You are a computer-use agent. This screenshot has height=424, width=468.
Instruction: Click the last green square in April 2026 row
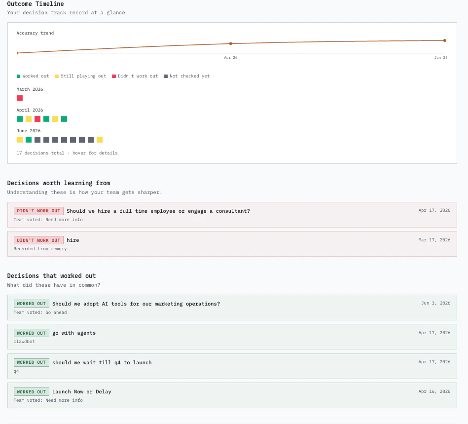point(64,119)
